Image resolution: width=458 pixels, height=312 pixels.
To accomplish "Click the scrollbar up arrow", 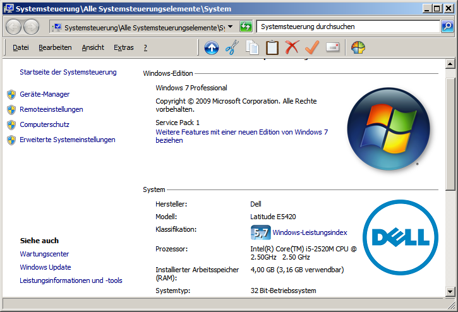I will pyautogui.click(x=450, y=64).
